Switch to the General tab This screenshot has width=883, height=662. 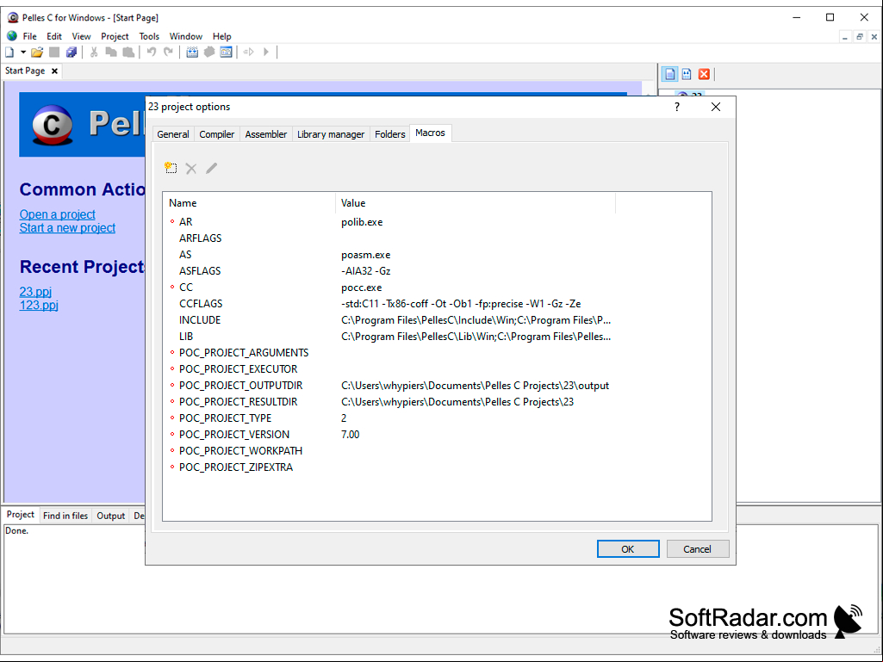173,134
